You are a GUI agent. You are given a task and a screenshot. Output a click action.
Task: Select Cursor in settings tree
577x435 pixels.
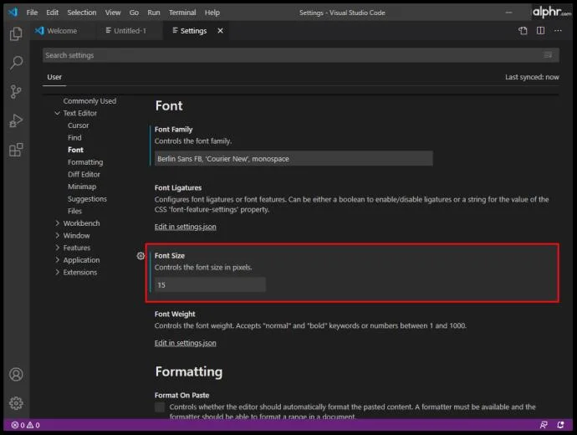pyautogui.click(x=78, y=125)
